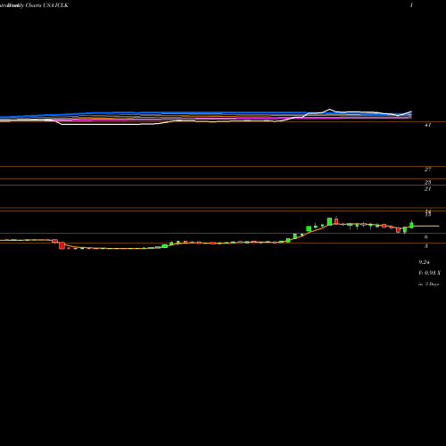Click the last green candlestick on the right
This screenshot has width=446, height=446.
pos(411,225)
